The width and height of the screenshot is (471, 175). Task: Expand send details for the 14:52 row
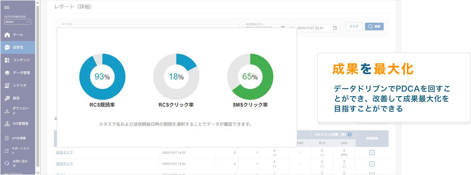tap(372, 152)
